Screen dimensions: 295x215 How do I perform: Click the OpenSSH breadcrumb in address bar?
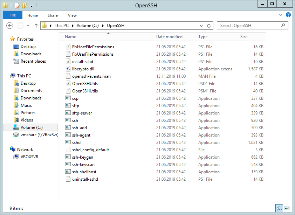(x=116, y=26)
